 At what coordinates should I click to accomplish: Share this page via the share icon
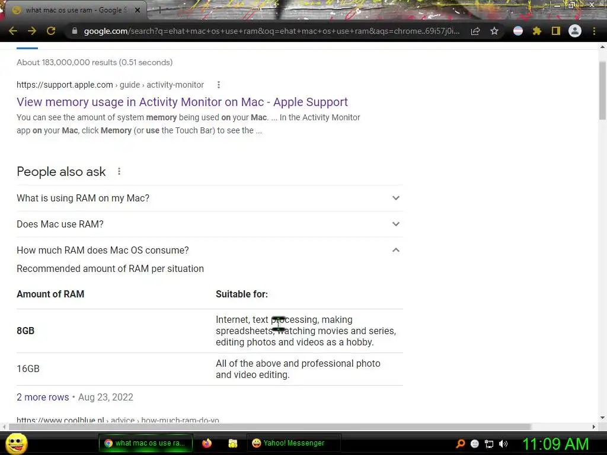click(475, 31)
